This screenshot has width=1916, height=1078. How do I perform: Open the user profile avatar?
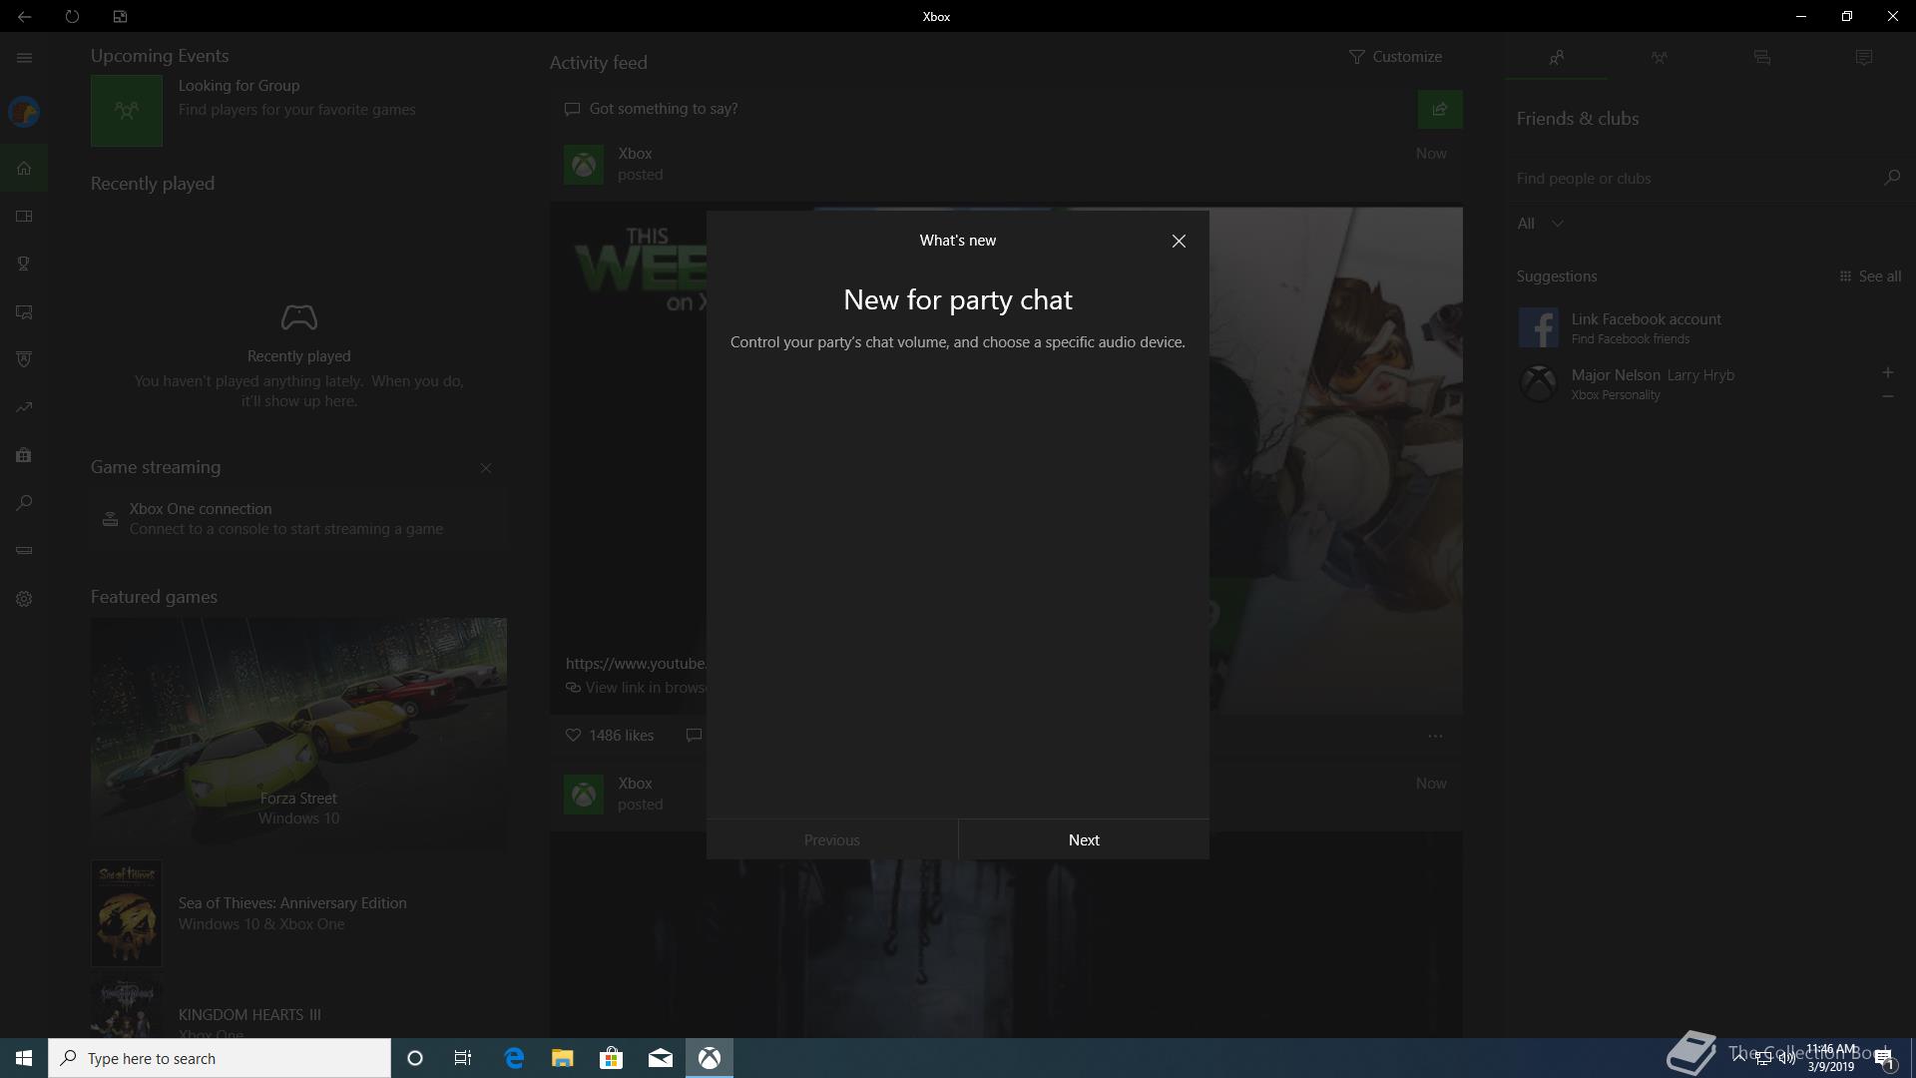(x=24, y=112)
